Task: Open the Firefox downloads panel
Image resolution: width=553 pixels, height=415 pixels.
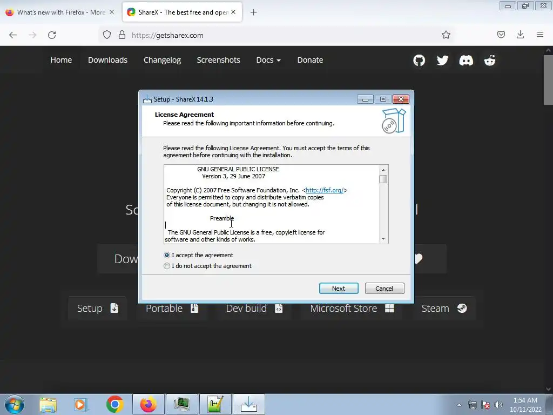Action: point(520,35)
